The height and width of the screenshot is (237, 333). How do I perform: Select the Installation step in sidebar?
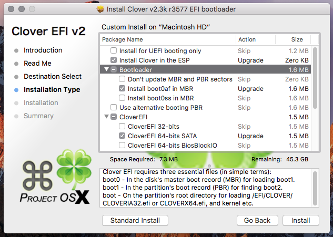click(41, 103)
